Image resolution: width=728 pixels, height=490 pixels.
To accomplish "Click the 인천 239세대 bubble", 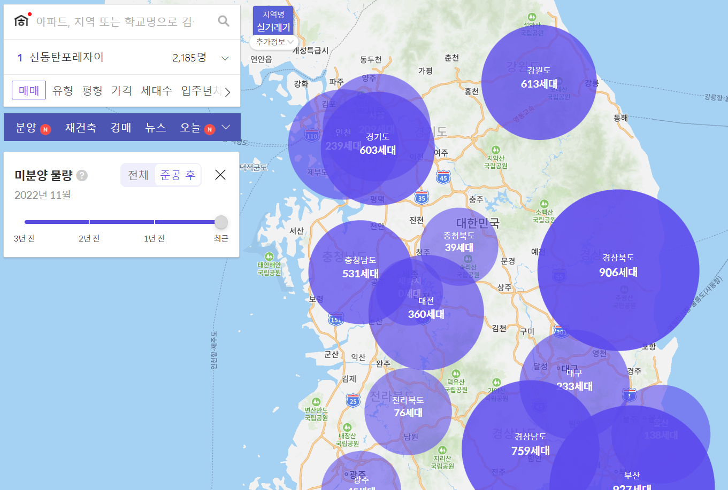I will tap(343, 145).
